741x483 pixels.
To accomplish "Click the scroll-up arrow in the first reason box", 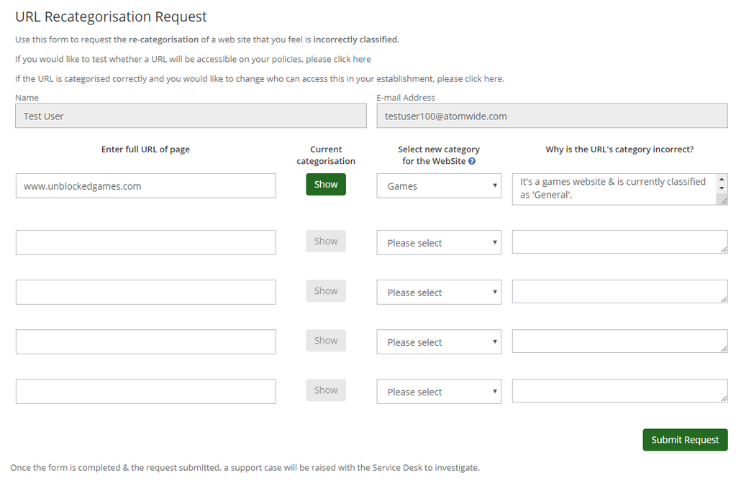I will pos(722,178).
